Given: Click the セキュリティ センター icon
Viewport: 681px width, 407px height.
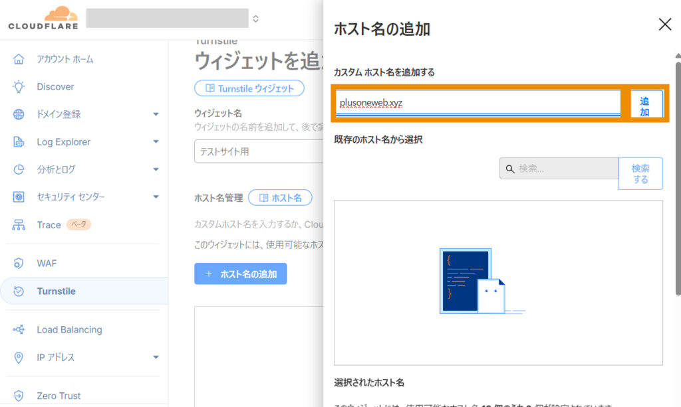Looking at the screenshot, I should point(19,197).
